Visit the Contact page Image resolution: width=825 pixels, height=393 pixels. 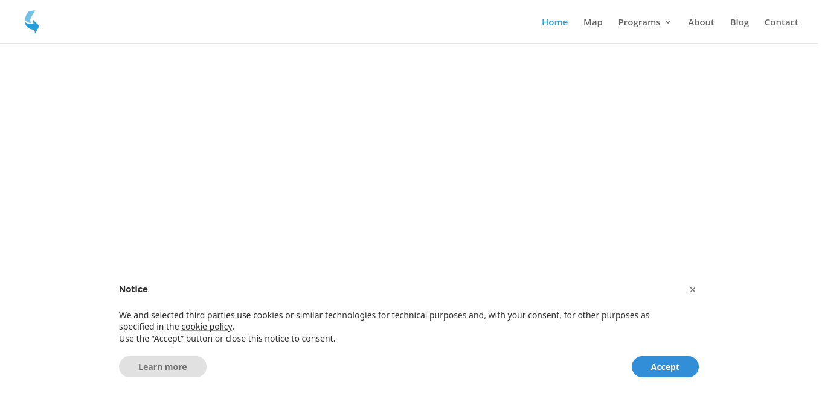[781, 22]
